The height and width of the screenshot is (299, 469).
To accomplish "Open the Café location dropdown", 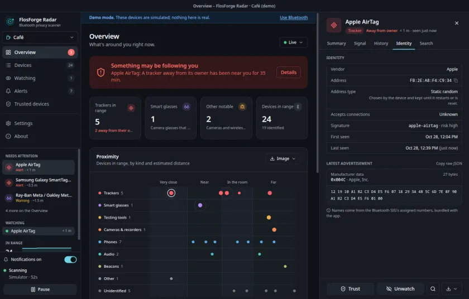I will [x=40, y=37].
